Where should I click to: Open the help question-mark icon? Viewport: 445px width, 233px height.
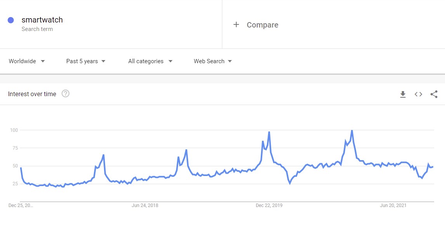pos(66,94)
